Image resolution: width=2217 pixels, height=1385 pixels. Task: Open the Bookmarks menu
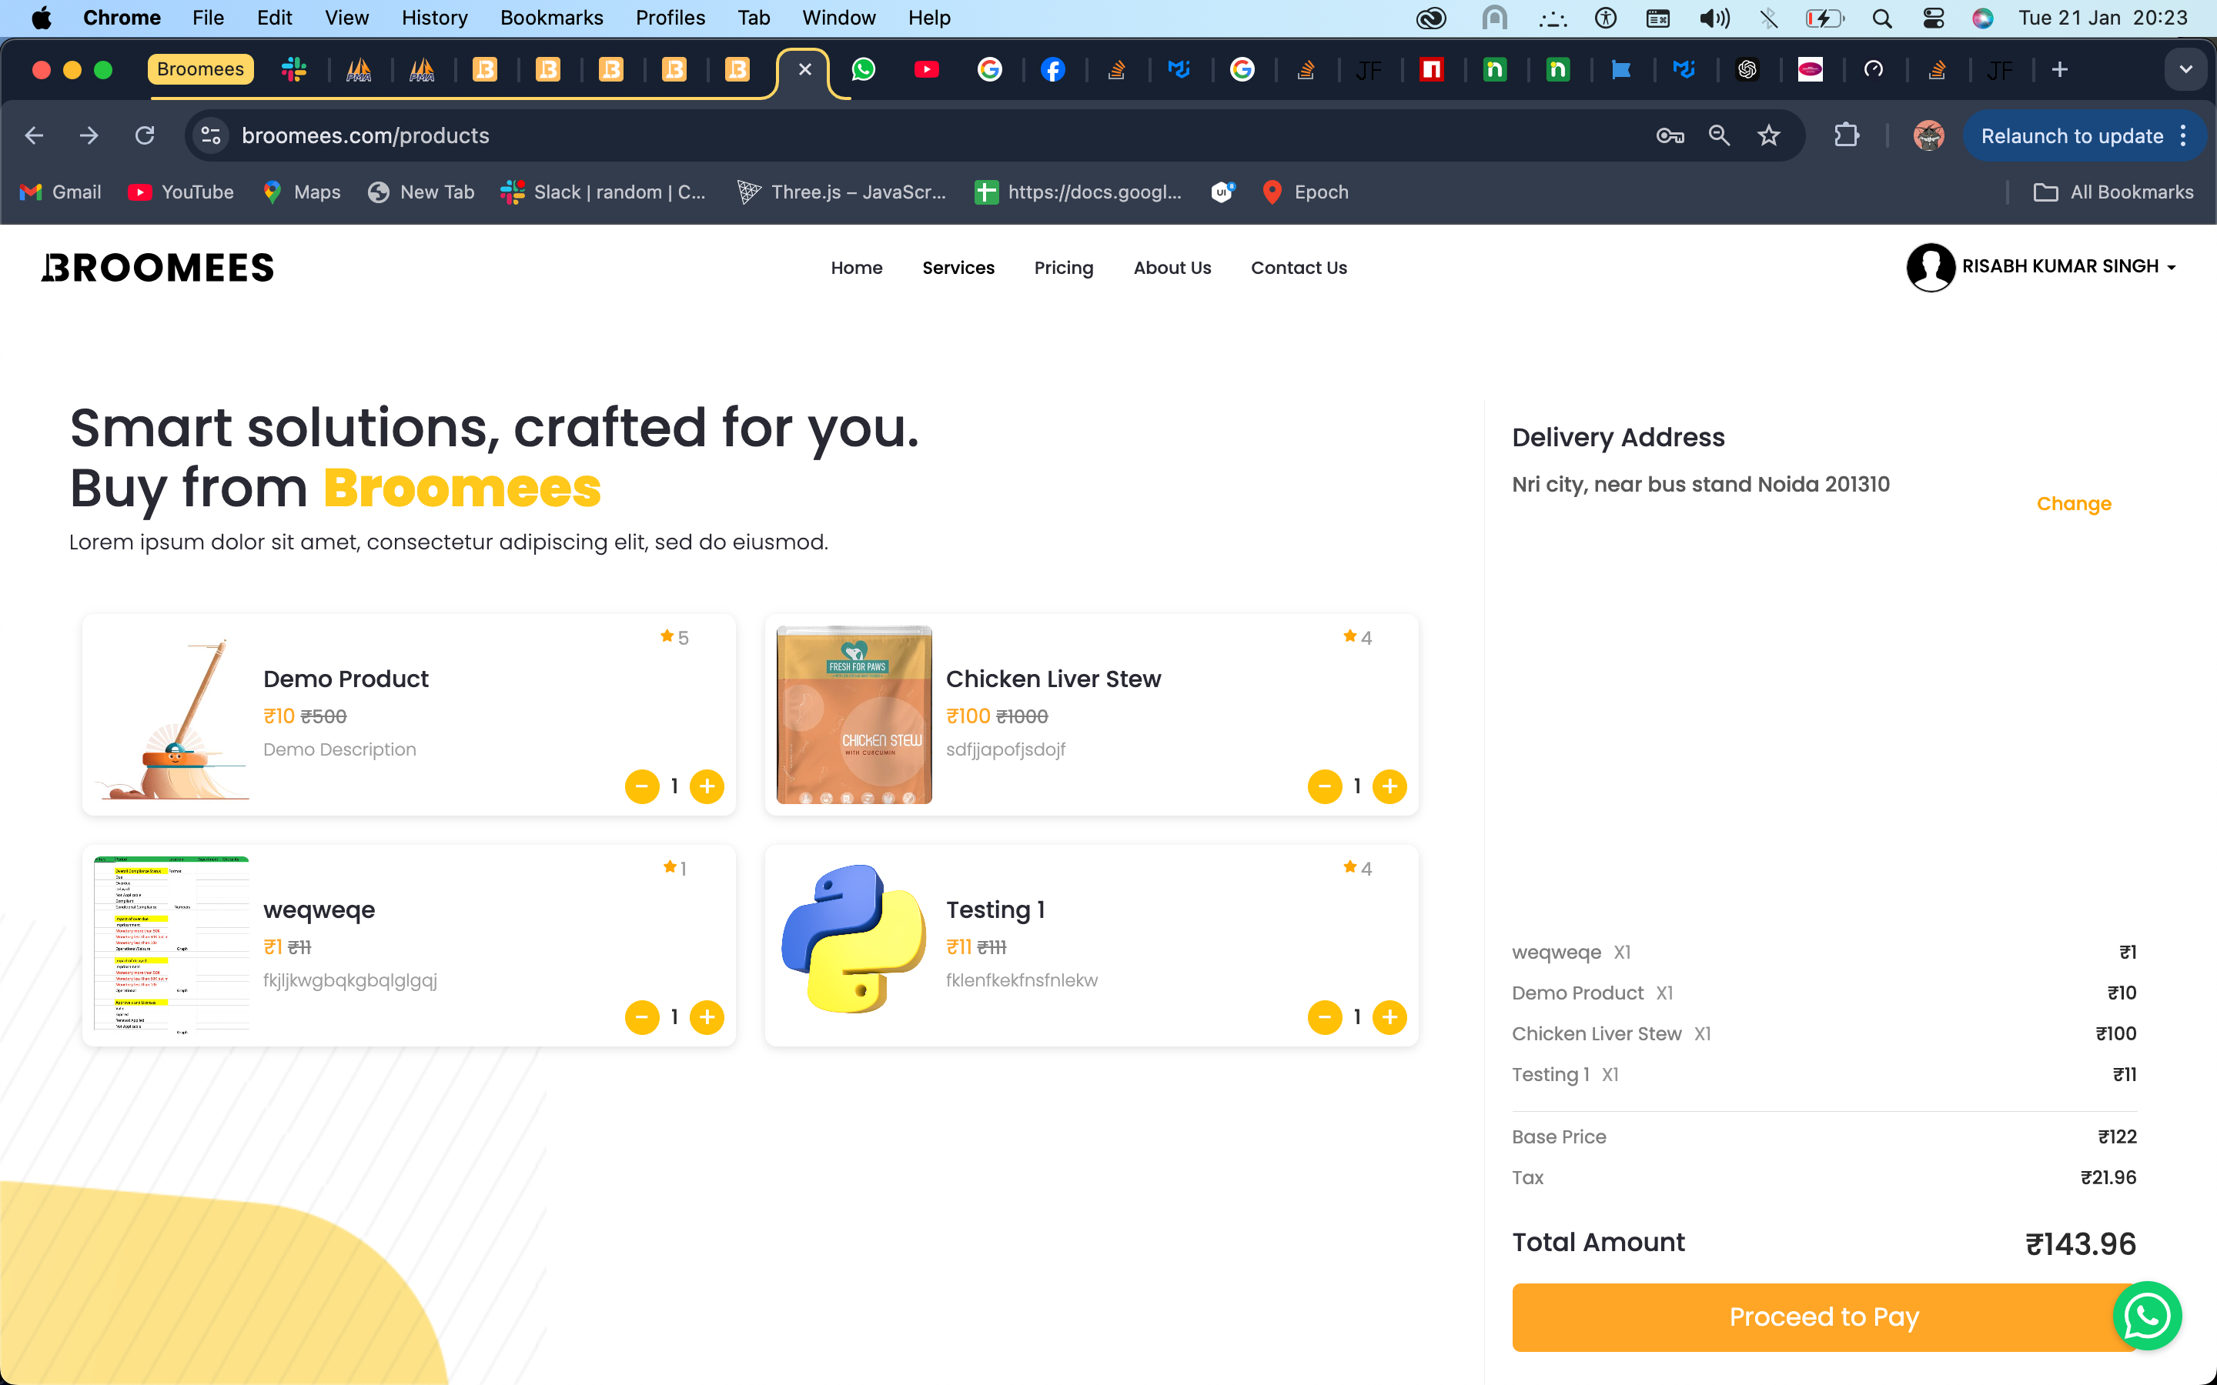551,18
